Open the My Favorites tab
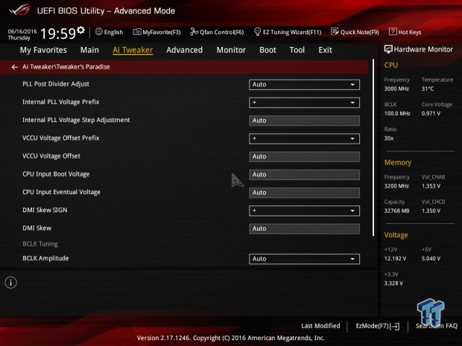 tap(43, 50)
